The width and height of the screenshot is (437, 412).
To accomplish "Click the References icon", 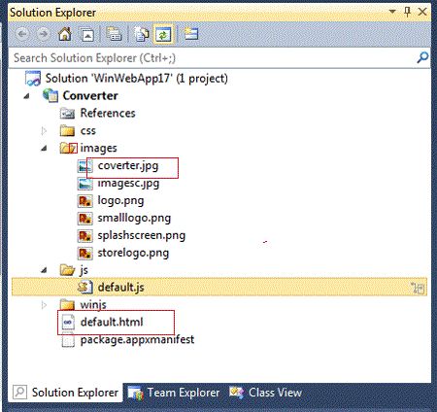I will (67, 114).
